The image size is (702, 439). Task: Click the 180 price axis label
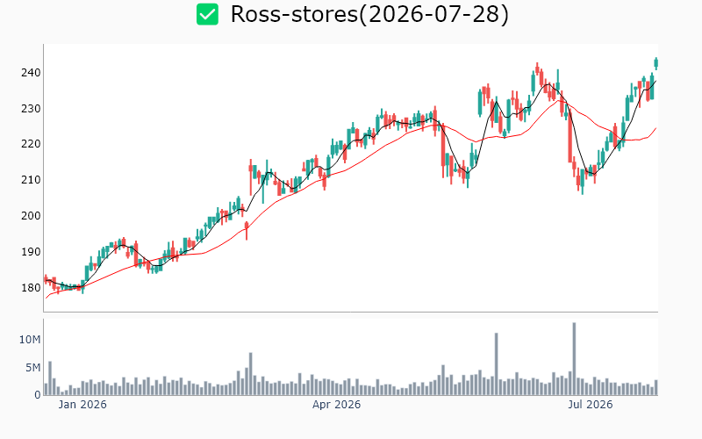[31, 288]
